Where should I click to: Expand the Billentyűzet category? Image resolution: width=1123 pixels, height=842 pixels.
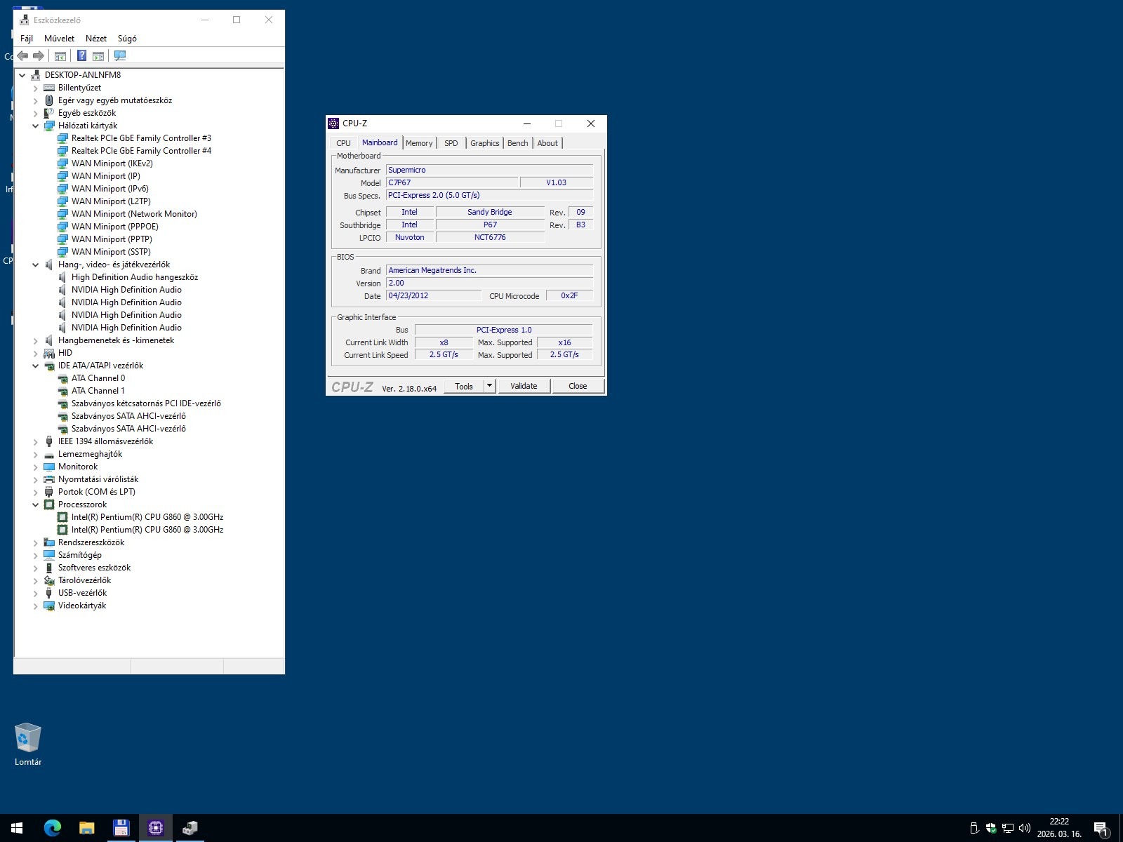36,88
